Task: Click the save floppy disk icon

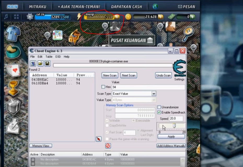Action: point(47,63)
